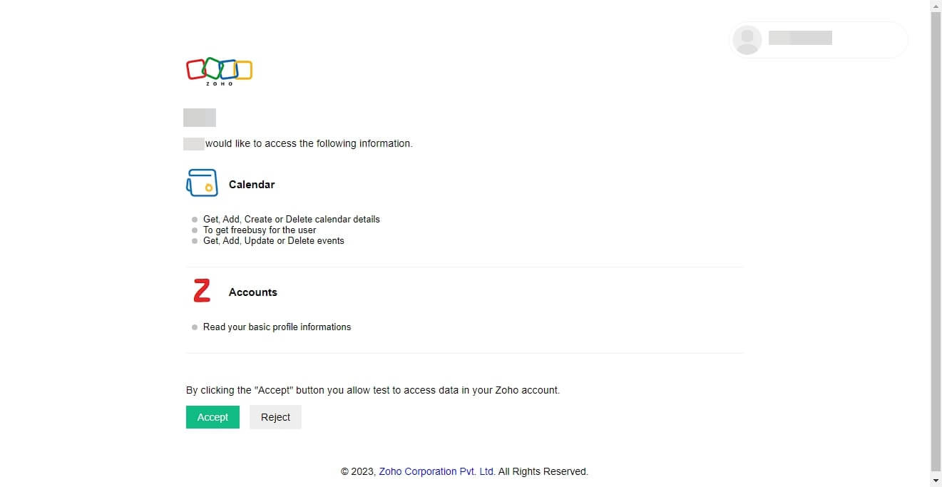Open the Zoho Corporation Pvt. Ltd. link

(x=436, y=471)
